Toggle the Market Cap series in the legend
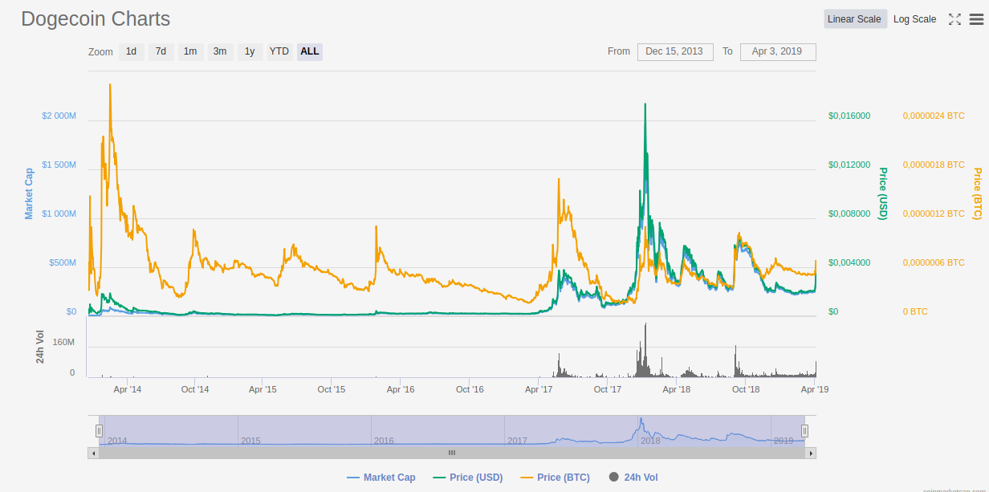The image size is (989, 492). pos(381,477)
